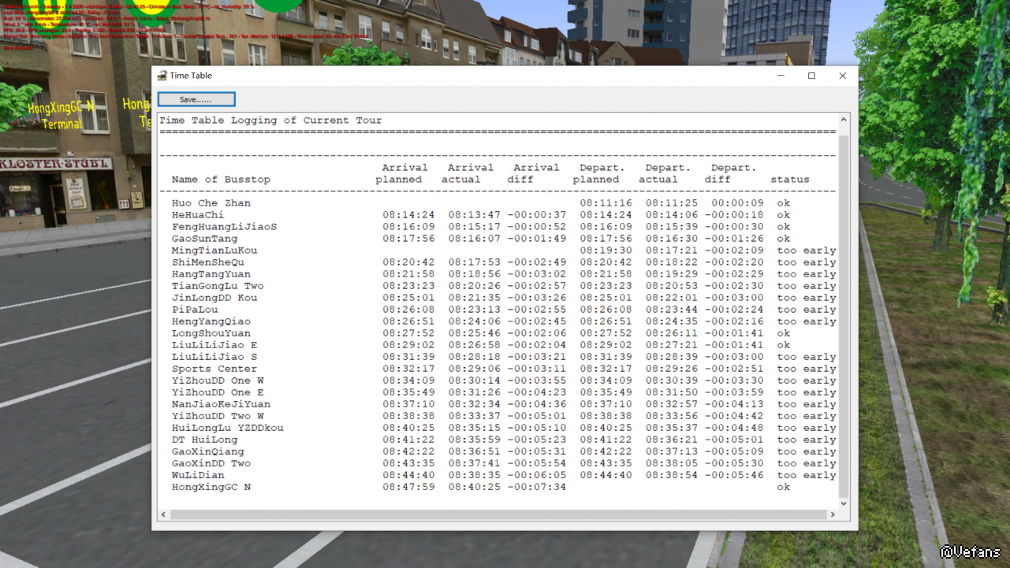1010x568 pixels.
Task: Click the horizontal scrollbar left arrow
Action: [164, 514]
